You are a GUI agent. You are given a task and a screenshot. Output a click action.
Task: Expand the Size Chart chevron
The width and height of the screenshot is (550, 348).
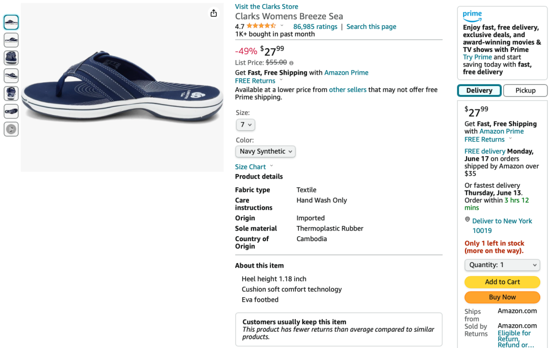(x=271, y=166)
